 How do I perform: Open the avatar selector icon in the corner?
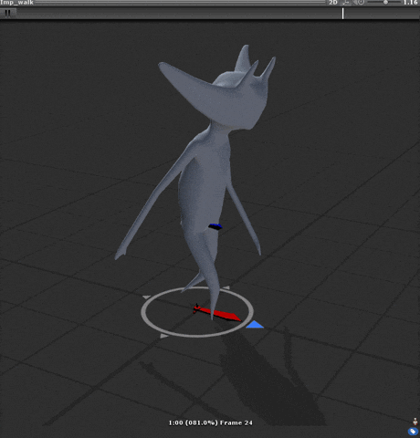415,422
